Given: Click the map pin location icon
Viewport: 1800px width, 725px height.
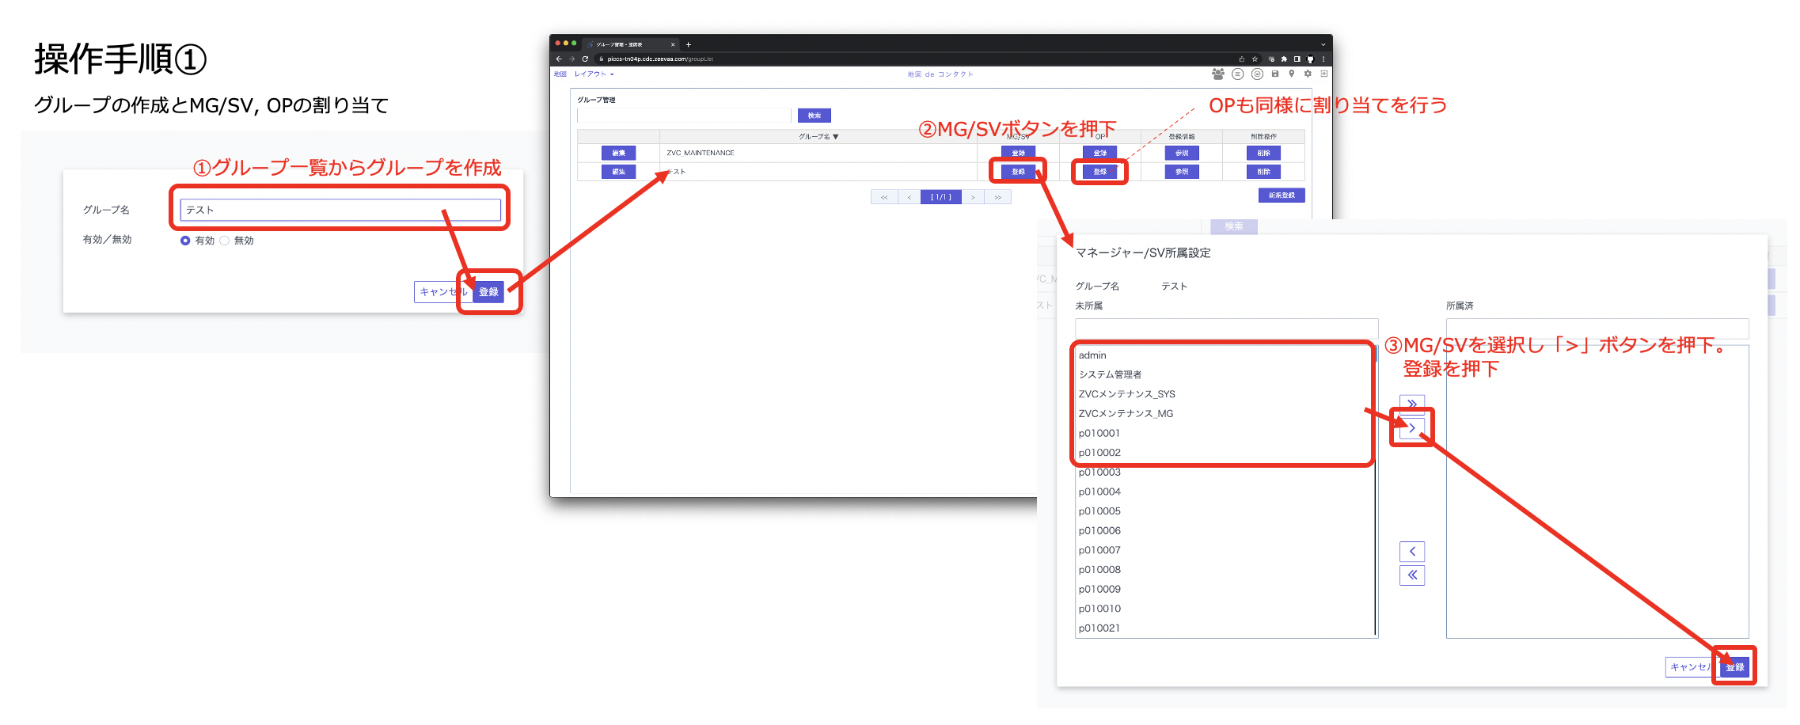Looking at the screenshot, I should point(1291,74).
